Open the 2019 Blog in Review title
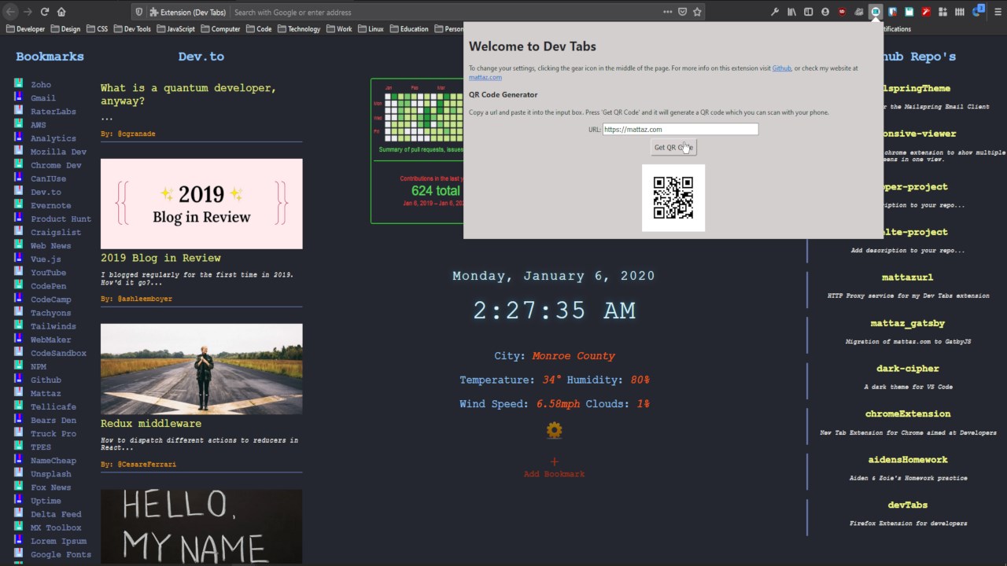 [x=160, y=258]
